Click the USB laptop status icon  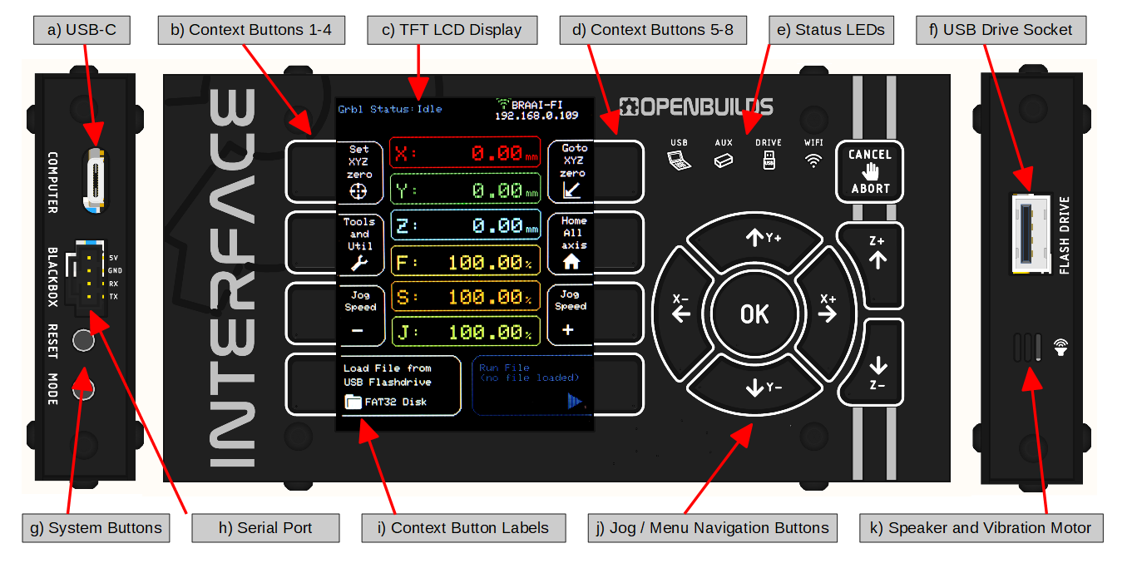pyautogui.click(x=679, y=161)
